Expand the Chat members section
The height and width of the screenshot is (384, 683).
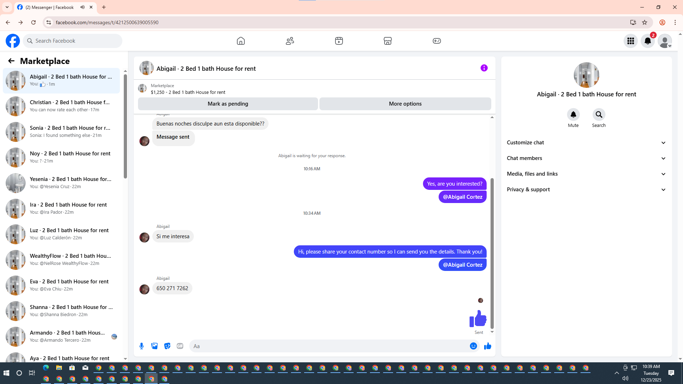[586, 158]
